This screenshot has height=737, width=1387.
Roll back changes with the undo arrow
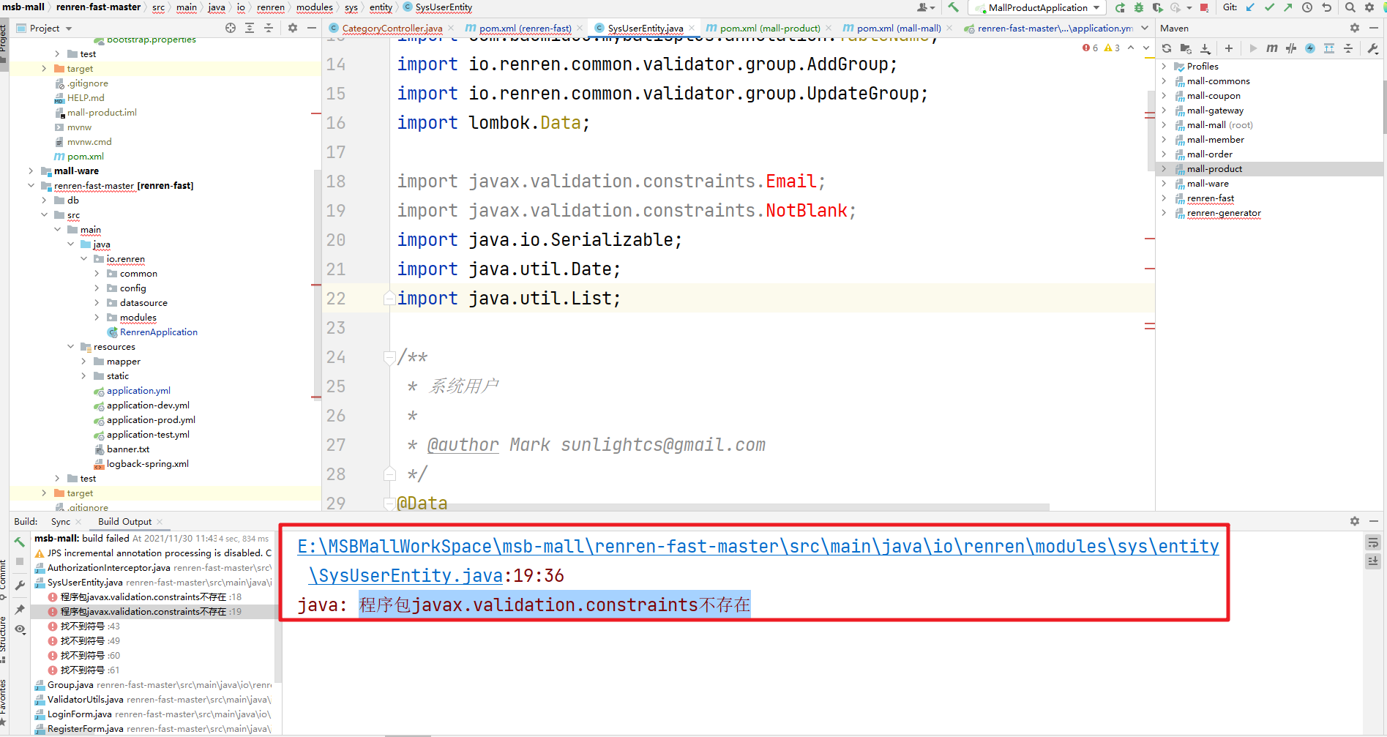coord(1326,7)
